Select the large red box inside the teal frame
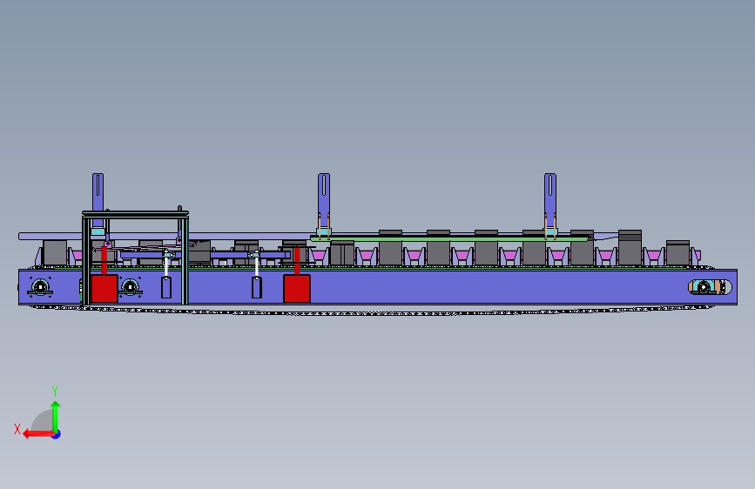Image resolution: width=755 pixels, height=489 pixels. click(x=104, y=289)
